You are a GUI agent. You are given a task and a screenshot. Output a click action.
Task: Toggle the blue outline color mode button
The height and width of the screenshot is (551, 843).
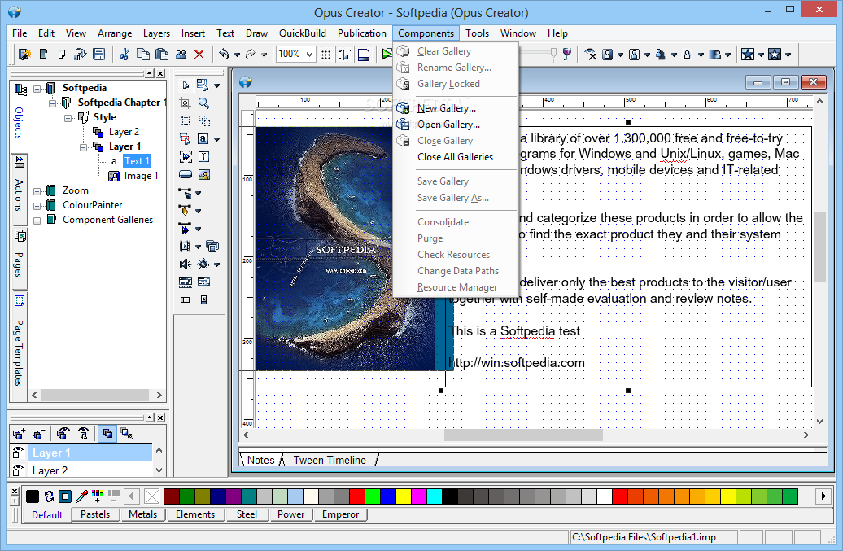(x=65, y=496)
